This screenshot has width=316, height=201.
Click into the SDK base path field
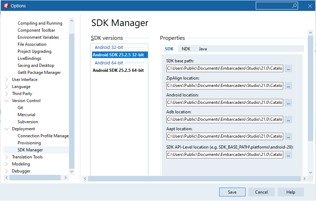point(224,69)
